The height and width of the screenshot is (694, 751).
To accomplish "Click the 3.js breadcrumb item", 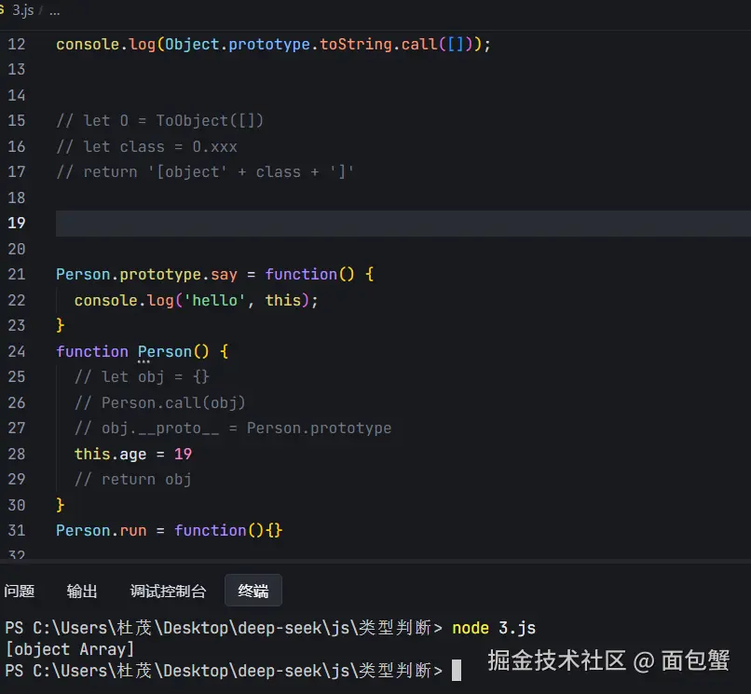I will (x=22, y=11).
